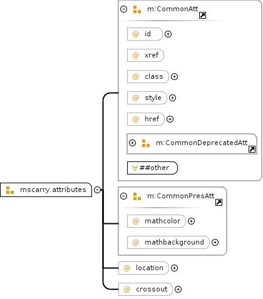Collapse the m:CommonPresAtt group
Image resolution: width=263 pixels, height=299 pixels.
pos(123,196)
